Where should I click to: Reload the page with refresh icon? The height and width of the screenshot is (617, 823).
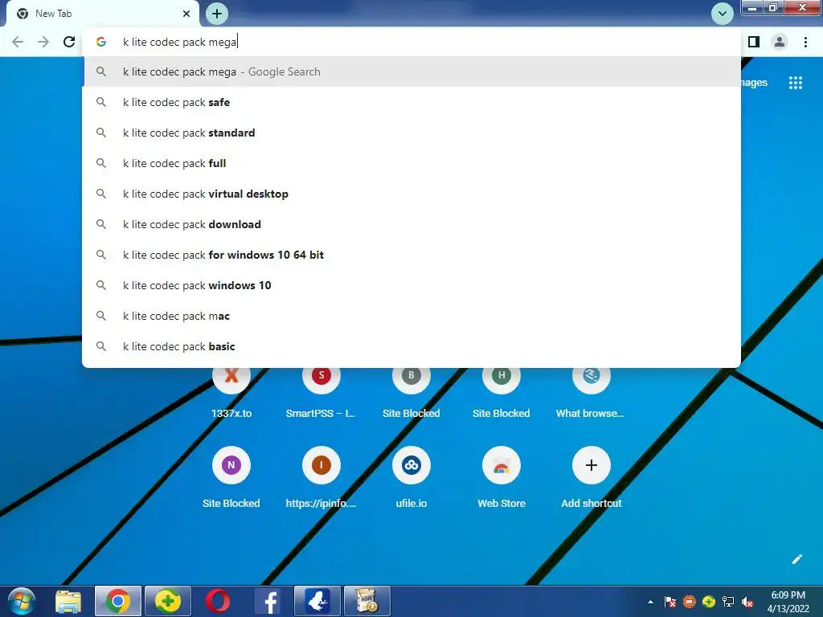(x=69, y=42)
